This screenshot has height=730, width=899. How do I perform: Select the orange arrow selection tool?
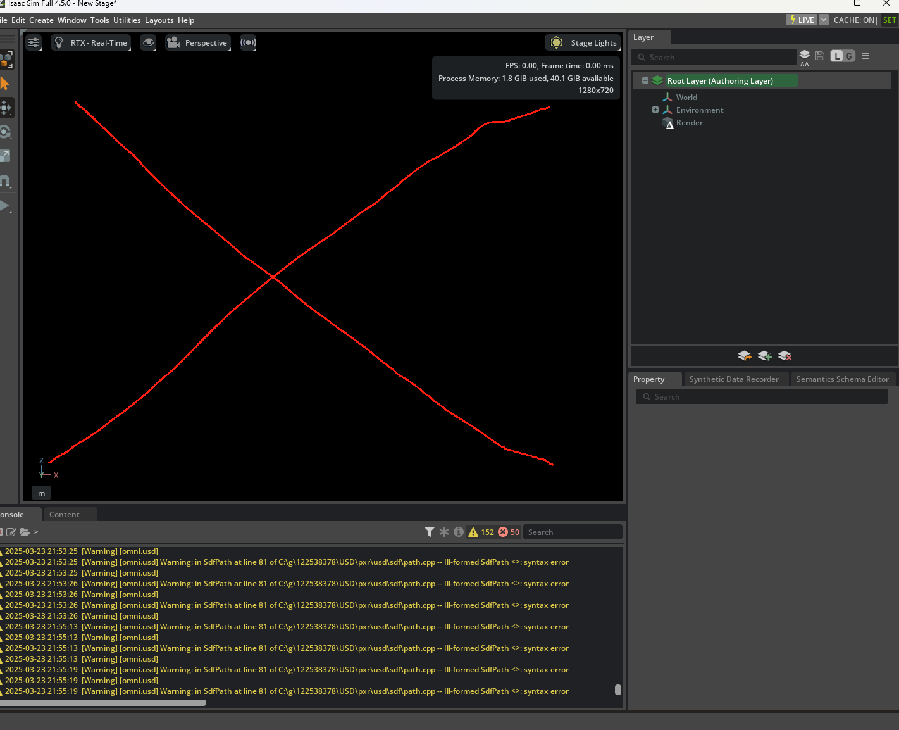(x=5, y=84)
